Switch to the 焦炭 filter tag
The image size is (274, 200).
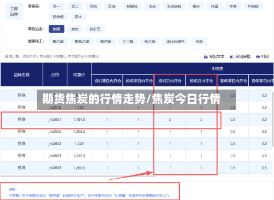pyautogui.click(x=75, y=29)
